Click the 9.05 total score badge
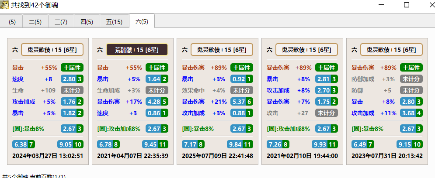This screenshot has height=178, width=435. [x=70, y=144]
